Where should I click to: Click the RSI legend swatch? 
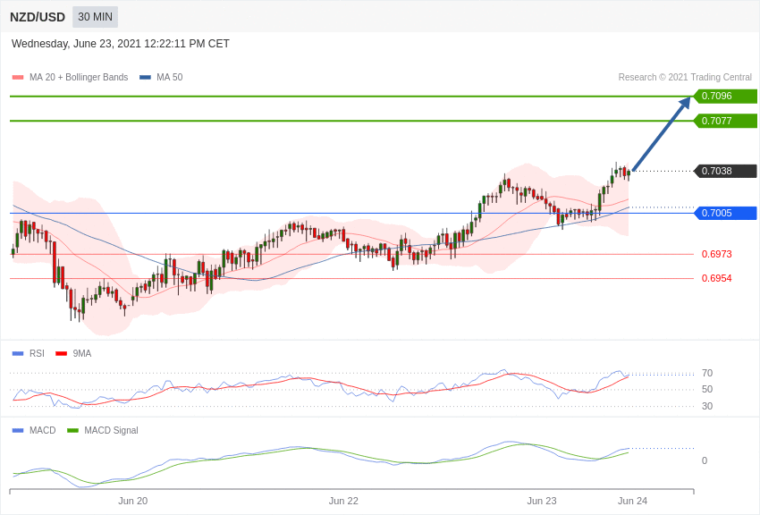18,354
